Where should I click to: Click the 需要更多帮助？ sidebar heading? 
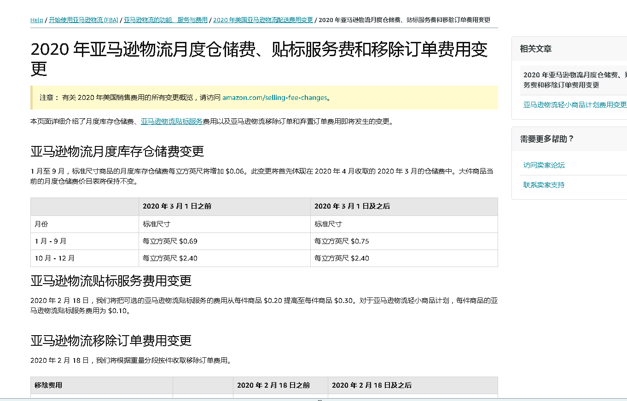pos(547,139)
